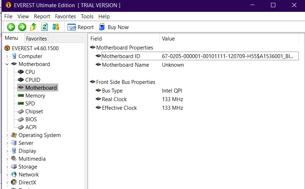Switch to the Favorites tab

36,38
